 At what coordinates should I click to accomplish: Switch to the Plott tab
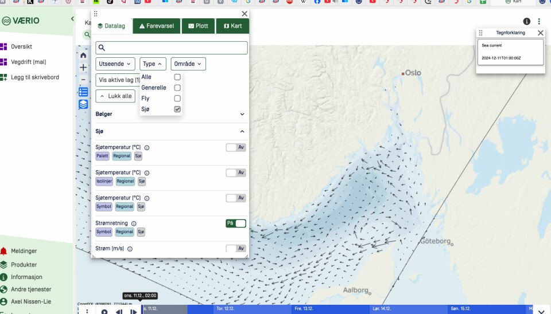(x=198, y=26)
